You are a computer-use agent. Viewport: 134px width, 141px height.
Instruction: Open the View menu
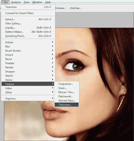click(x=27, y=2)
